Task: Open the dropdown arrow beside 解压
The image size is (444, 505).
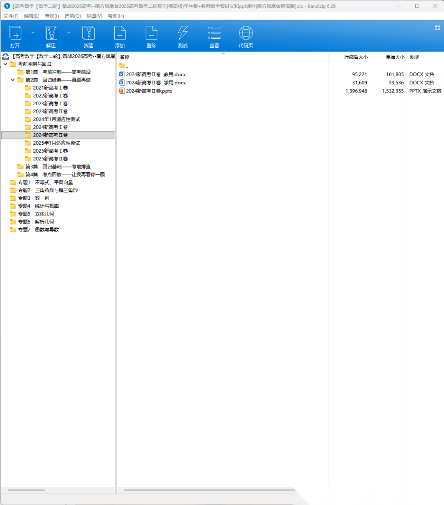Action: [69, 33]
